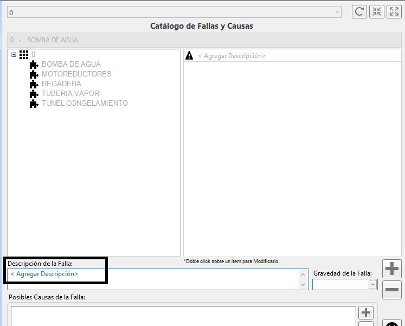Select BOMBA DE AGUA in the tree
The image size is (405, 326).
[x=71, y=64]
